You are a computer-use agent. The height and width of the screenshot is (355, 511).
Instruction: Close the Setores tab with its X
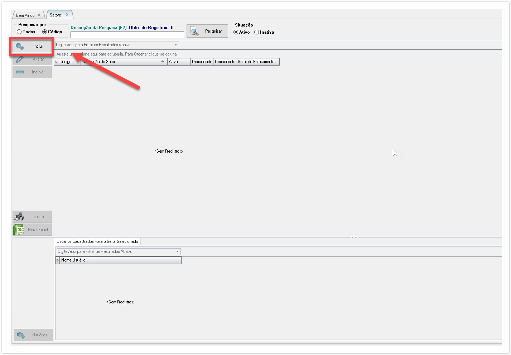[x=67, y=15]
